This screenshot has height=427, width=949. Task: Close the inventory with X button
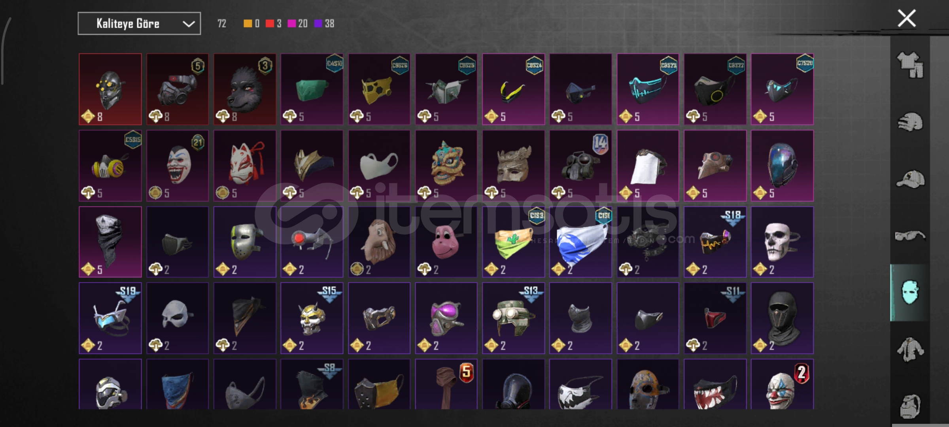[x=906, y=18]
